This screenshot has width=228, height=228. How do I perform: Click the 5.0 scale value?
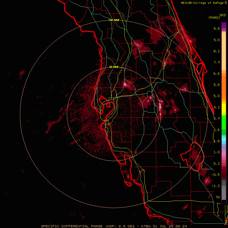(x=217, y=96)
